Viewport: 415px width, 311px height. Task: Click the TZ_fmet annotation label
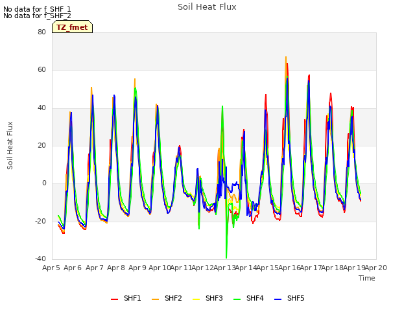pyautogui.click(x=72, y=27)
